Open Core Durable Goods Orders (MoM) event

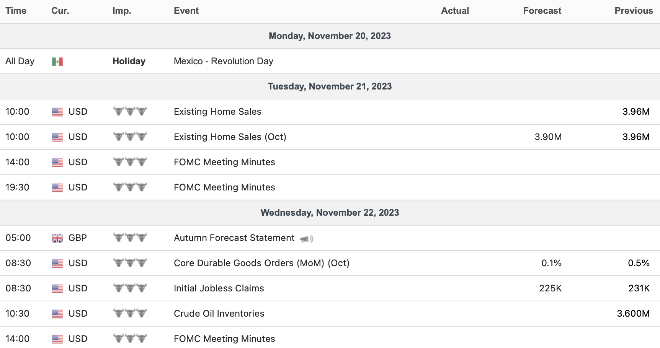tap(261, 263)
